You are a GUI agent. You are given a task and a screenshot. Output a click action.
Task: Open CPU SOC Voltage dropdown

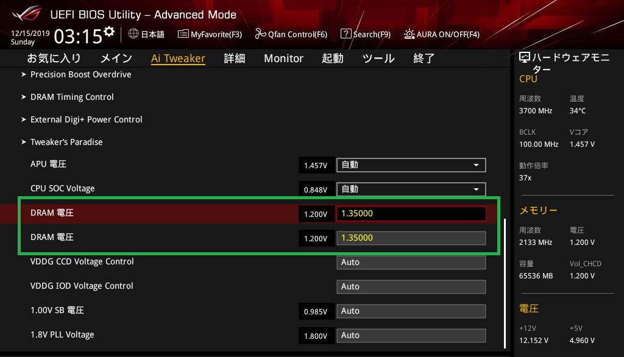(411, 189)
